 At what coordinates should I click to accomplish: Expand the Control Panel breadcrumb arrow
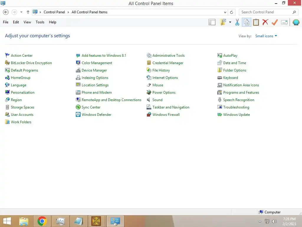pyautogui.click(x=68, y=12)
